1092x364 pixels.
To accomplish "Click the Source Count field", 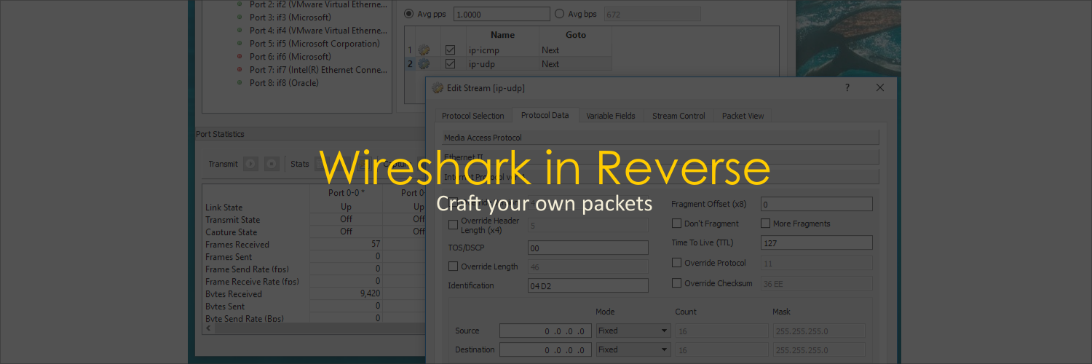I will pos(721,331).
